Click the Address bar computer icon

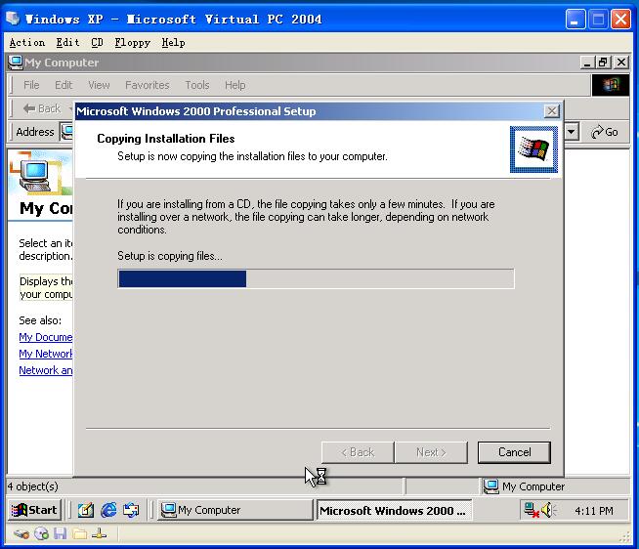coord(66,131)
